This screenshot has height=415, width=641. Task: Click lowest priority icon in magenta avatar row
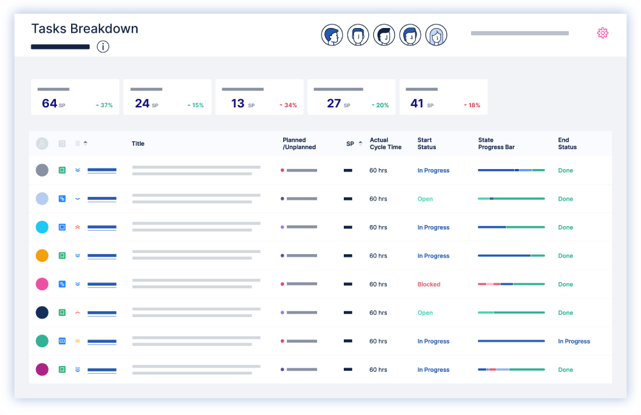78,369
